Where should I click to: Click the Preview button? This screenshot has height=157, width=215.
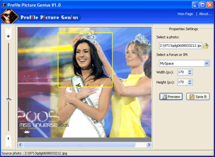pyautogui.click(x=171, y=97)
